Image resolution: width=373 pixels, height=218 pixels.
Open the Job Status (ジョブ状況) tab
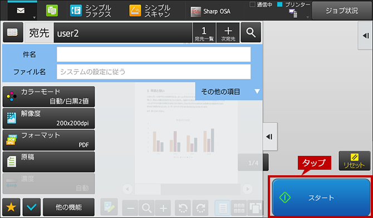point(342,11)
